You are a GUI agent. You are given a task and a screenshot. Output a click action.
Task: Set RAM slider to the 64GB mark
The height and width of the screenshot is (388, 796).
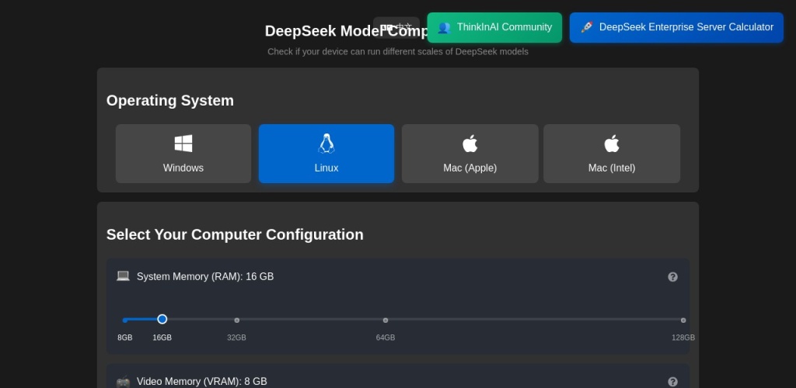[386, 320]
